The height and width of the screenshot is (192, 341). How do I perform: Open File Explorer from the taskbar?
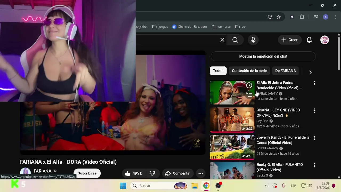click(194, 186)
